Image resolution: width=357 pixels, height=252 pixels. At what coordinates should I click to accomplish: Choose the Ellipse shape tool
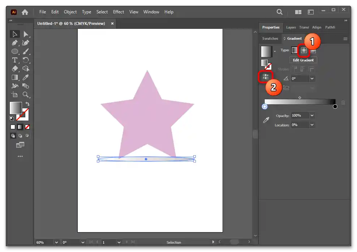[x=15, y=51]
